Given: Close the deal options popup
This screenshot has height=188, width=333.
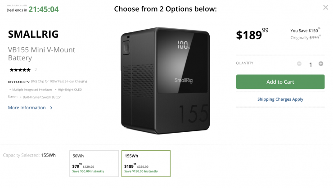Looking at the screenshot, I should tap(325, 7).
